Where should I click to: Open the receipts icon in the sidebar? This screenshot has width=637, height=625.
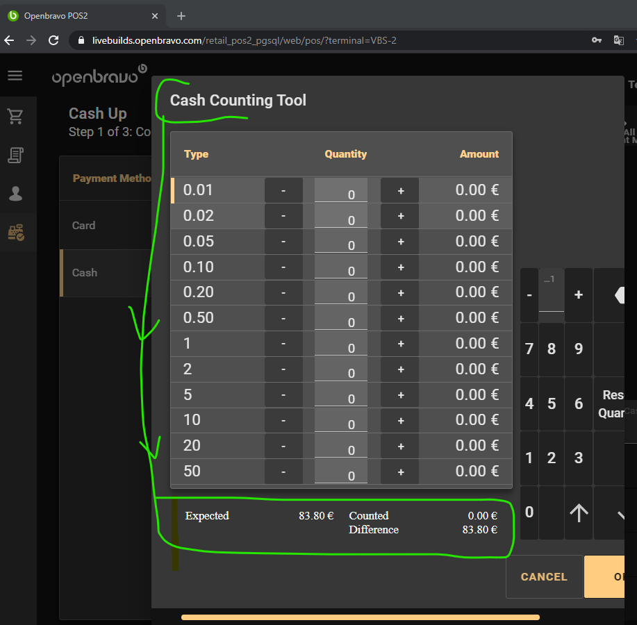[x=15, y=155]
